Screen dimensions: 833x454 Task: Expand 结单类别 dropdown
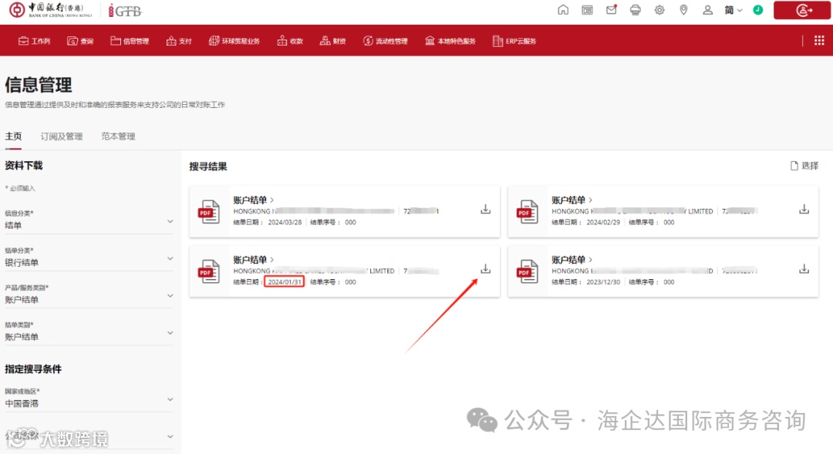(x=89, y=332)
